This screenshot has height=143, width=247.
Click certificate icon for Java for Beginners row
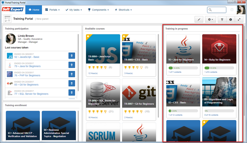pyautogui.click(x=72, y=65)
